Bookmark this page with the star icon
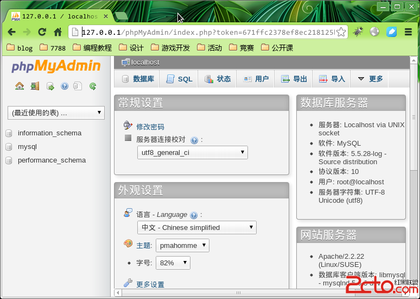Viewport: 420px width, 299px height. (341, 32)
